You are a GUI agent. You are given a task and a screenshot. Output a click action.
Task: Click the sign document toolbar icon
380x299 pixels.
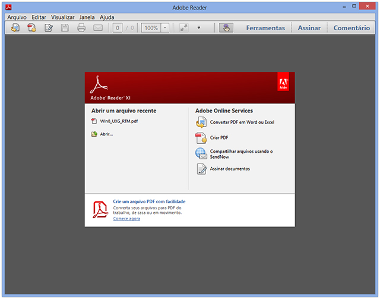(49, 28)
